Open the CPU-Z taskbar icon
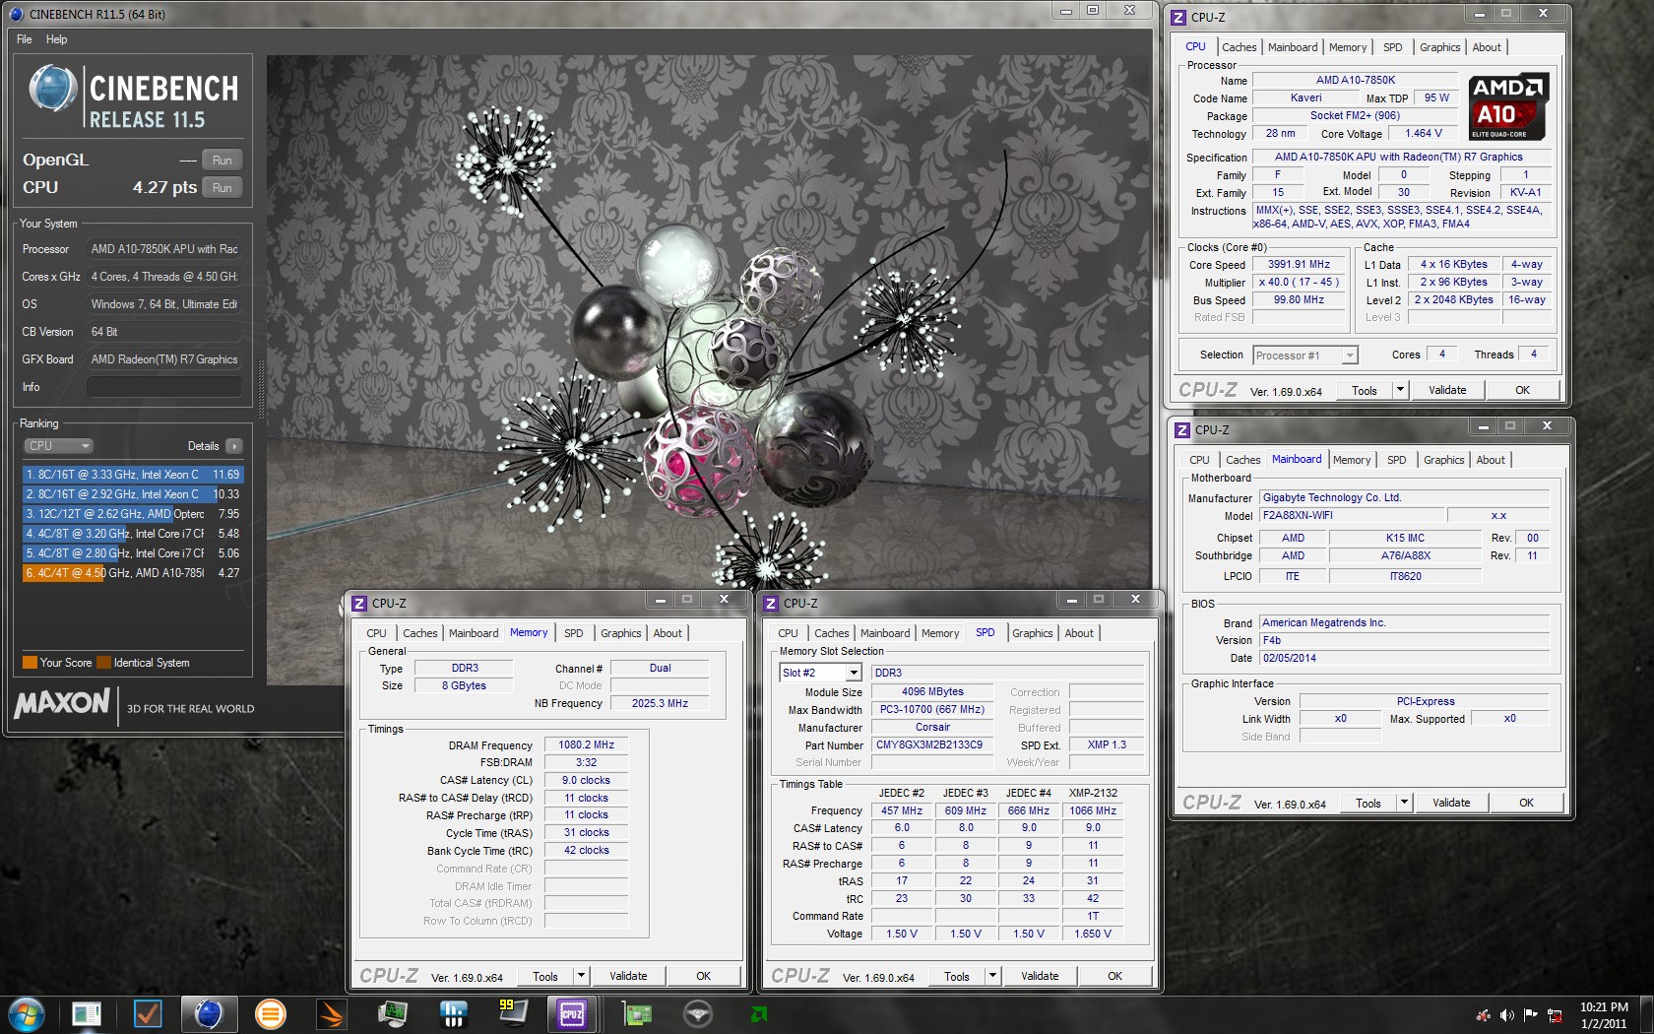Image resolution: width=1654 pixels, height=1034 pixels. [x=572, y=1013]
